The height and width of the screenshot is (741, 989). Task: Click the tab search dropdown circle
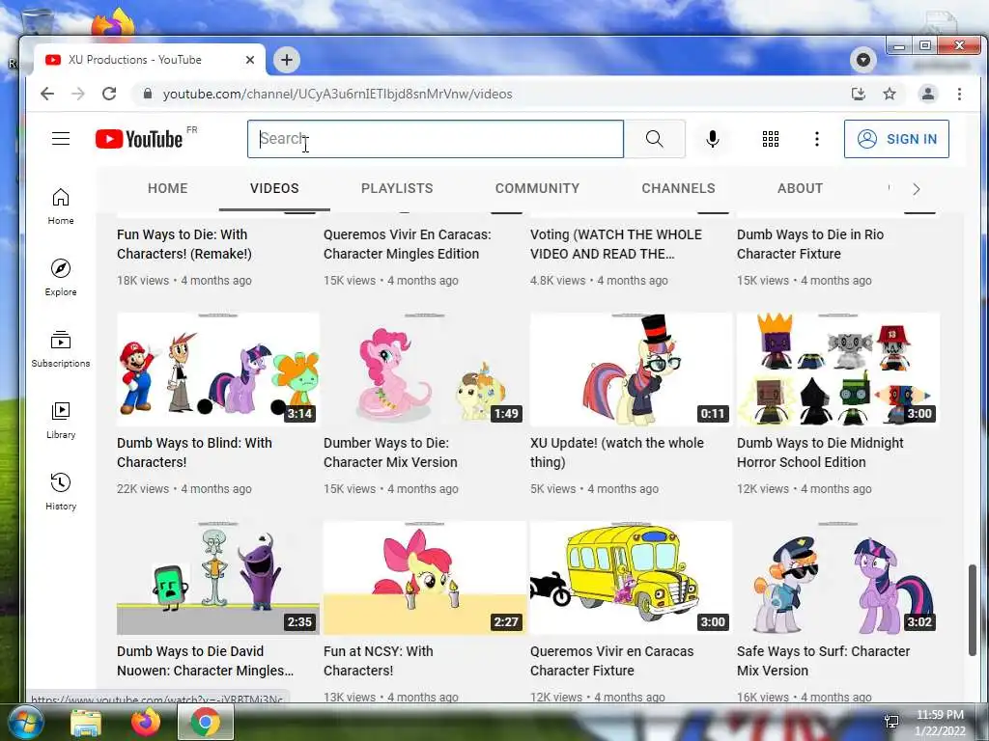point(862,60)
